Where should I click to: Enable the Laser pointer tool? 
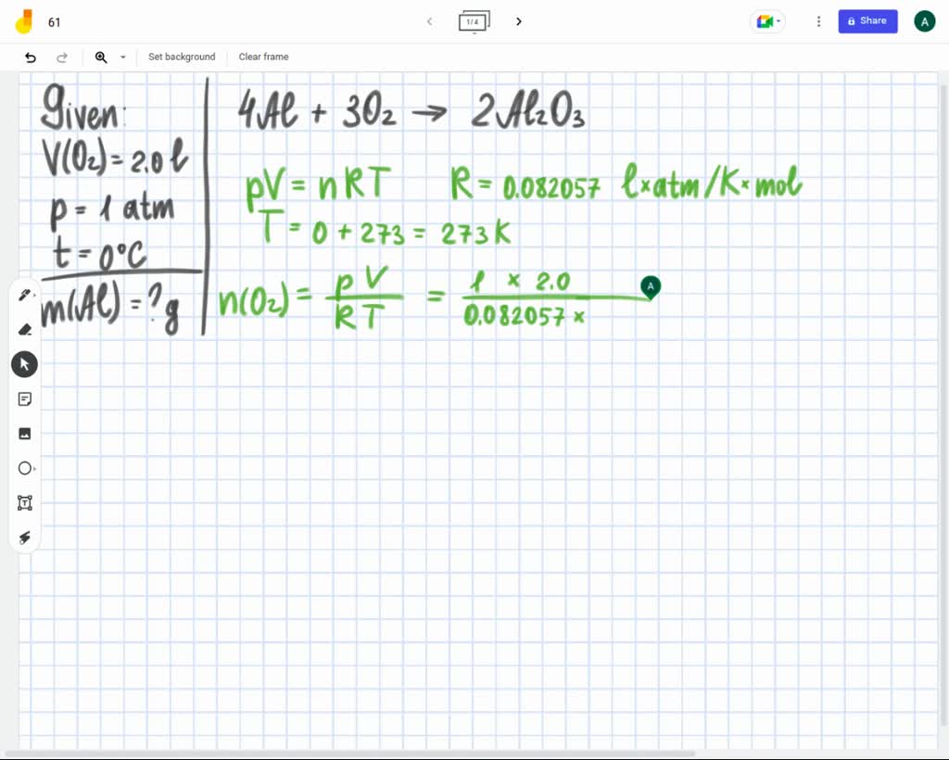pyautogui.click(x=24, y=538)
